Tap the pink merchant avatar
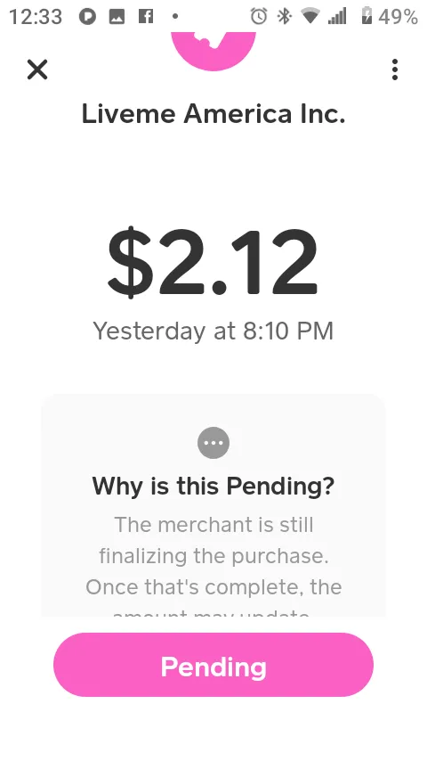The height and width of the screenshot is (761, 427). tap(213, 51)
